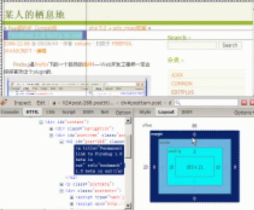Click the HTML panel vertical scrollbar thumb
Image resolution: width=254 pixels, height=210 pixels.
click(128, 146)
